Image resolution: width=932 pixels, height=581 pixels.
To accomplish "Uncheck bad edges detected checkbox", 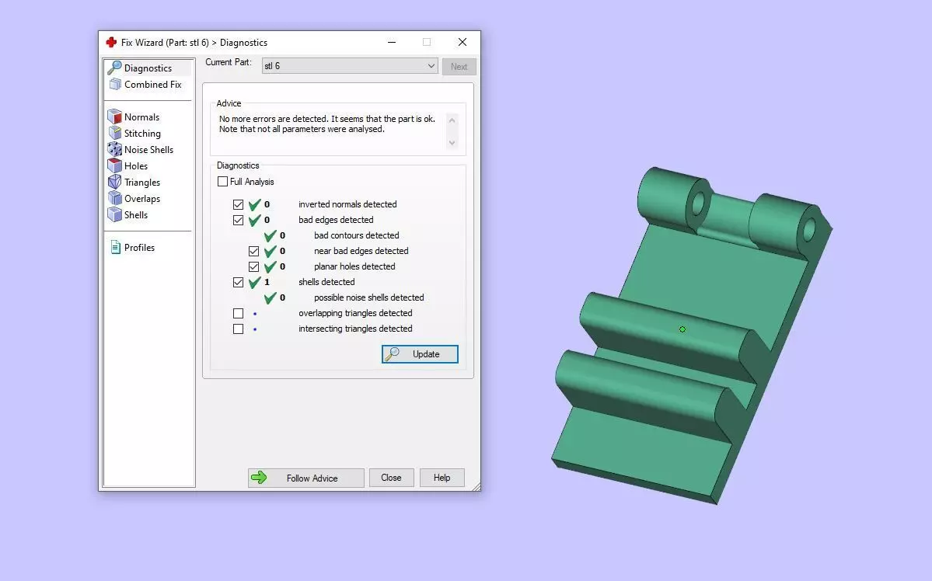I will coord(239,220).
